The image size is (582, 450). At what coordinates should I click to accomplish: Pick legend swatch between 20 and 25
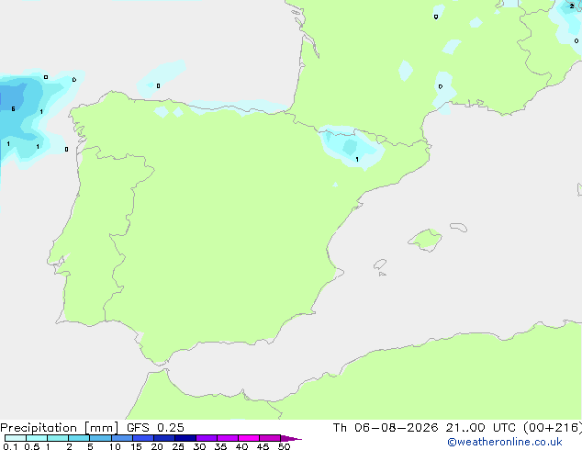(x=163, y=438)
